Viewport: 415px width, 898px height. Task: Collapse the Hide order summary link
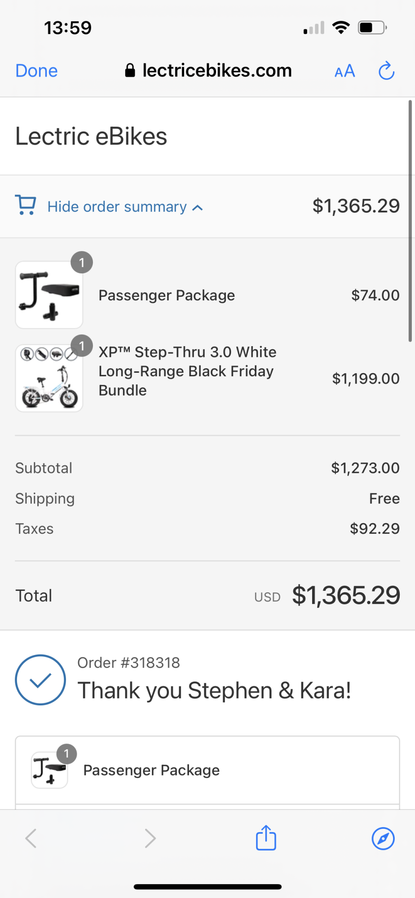[117, 207]
